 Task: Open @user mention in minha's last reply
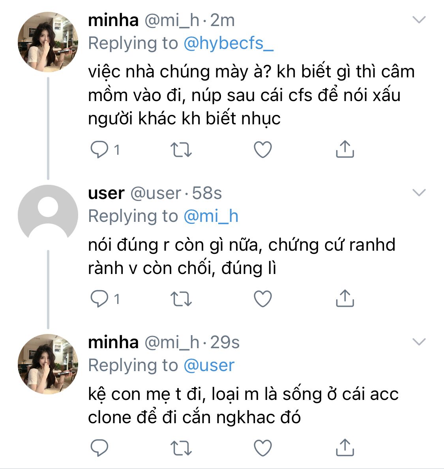[x=209, y=366]
